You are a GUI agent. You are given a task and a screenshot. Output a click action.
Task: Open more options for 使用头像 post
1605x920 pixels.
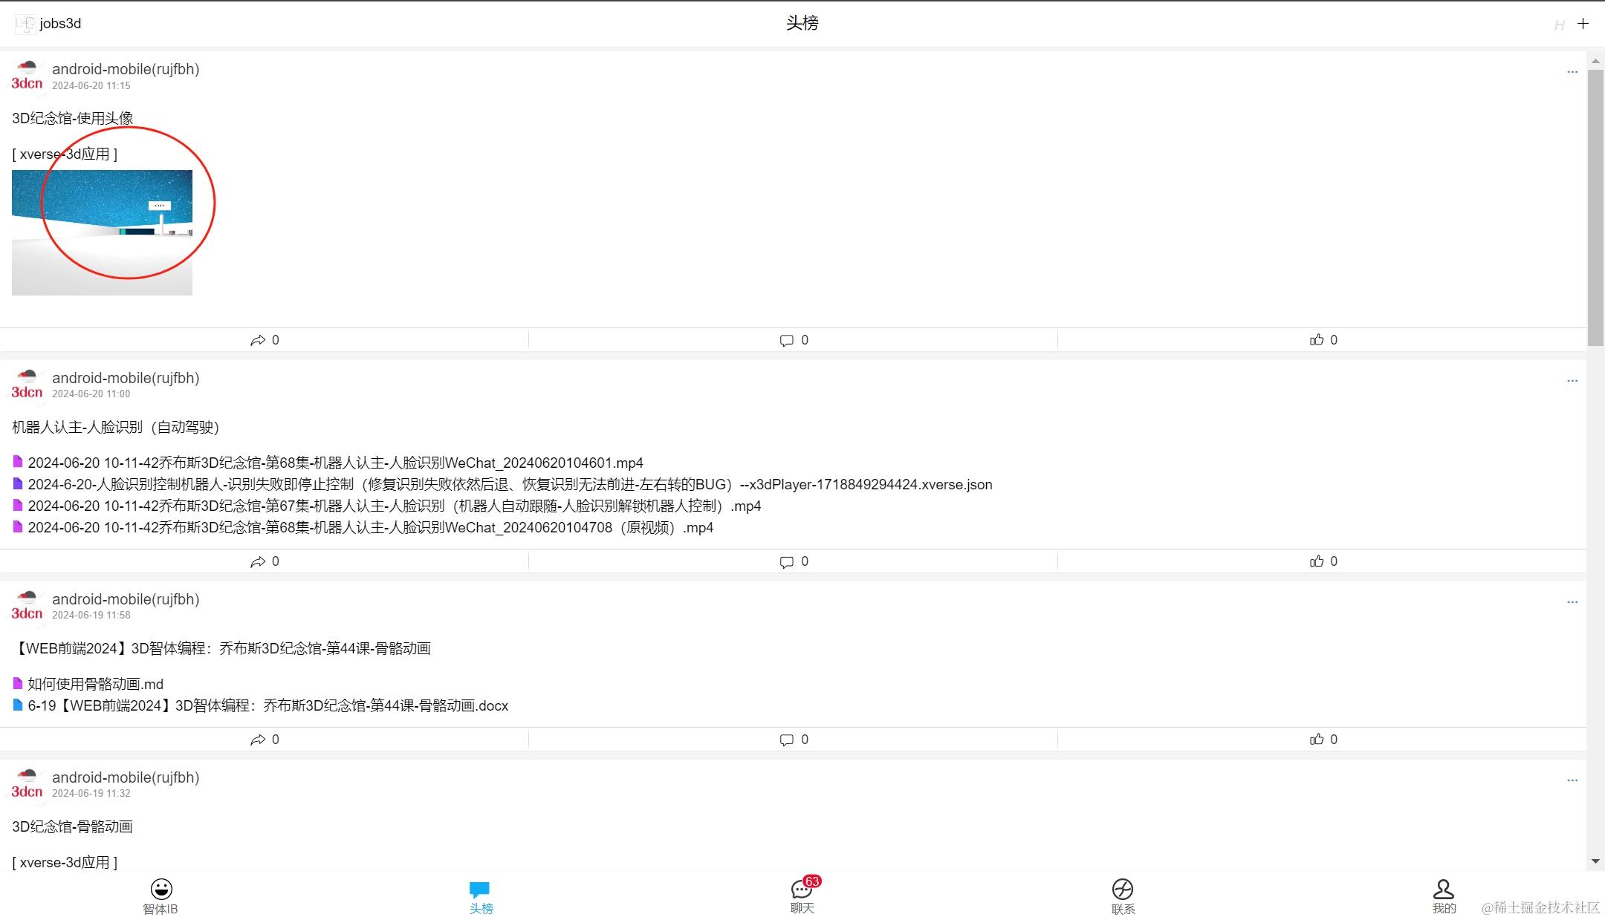pyautogui.click(x=1572, y=73)
